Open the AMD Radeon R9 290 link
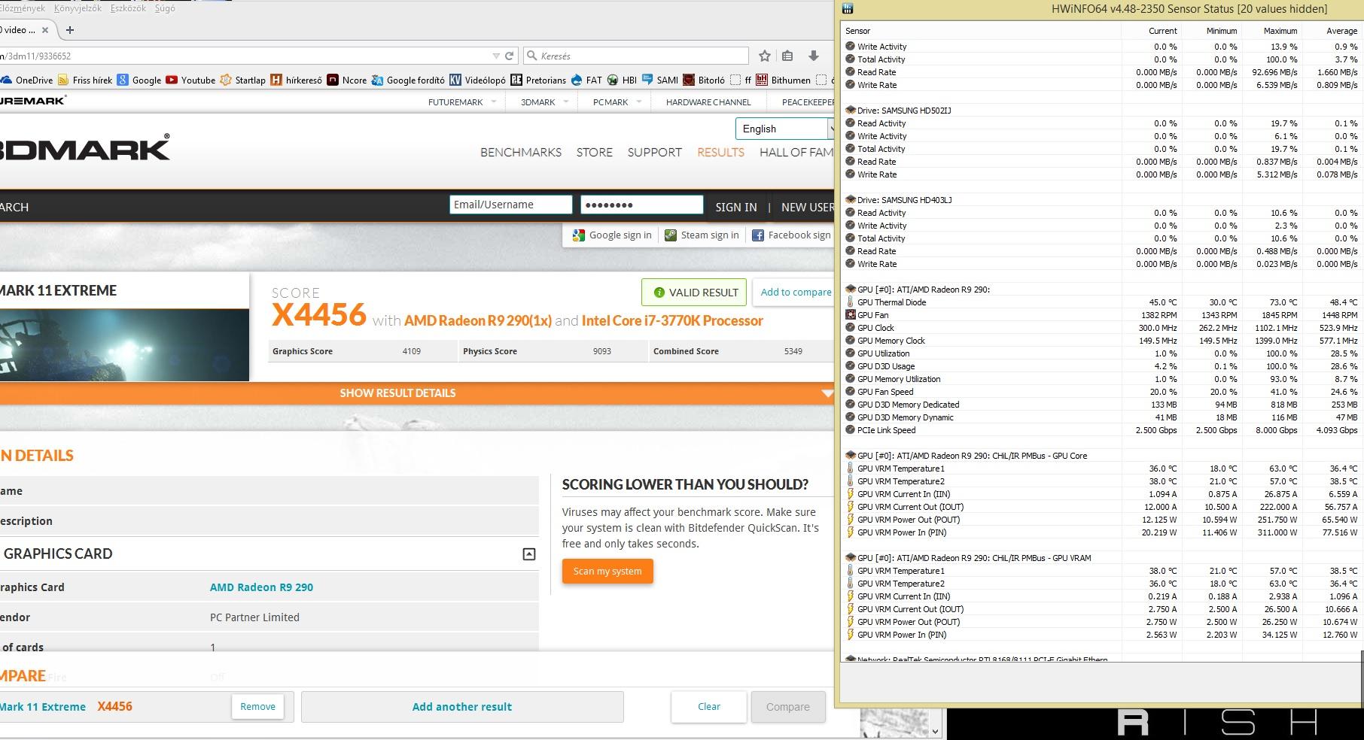 tap(261, 587)
